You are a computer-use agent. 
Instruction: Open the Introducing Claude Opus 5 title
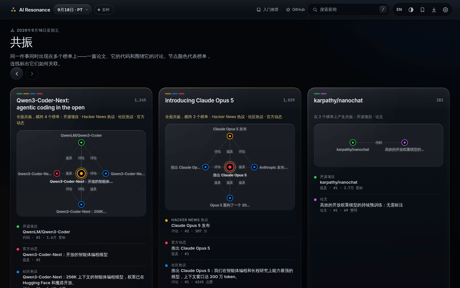click(199, 100)
